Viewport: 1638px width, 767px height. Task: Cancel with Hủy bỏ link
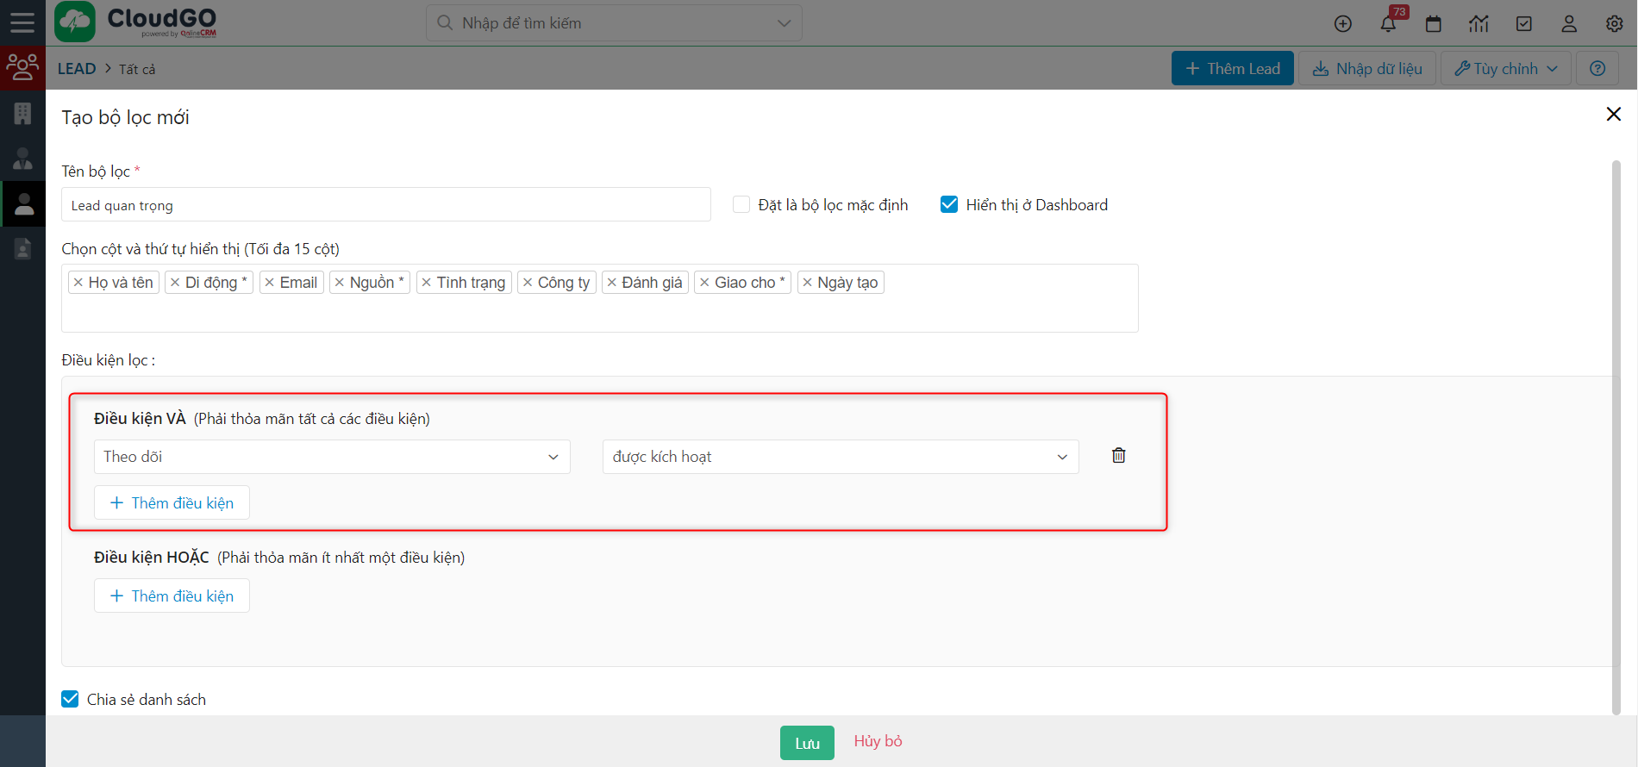[878, 741]
